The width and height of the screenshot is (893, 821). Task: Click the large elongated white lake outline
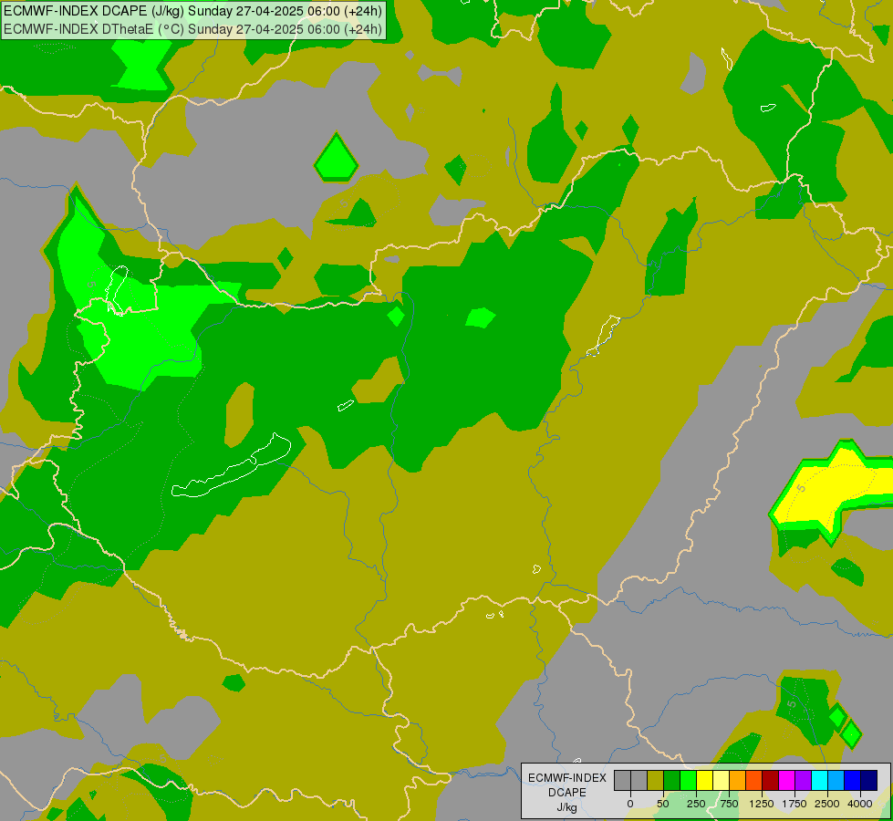231,466
